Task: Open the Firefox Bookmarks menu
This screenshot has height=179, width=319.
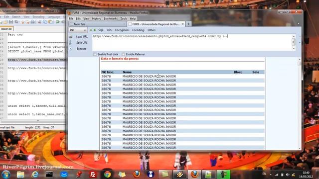Action: pyautogui.click(x=111, y=19)
